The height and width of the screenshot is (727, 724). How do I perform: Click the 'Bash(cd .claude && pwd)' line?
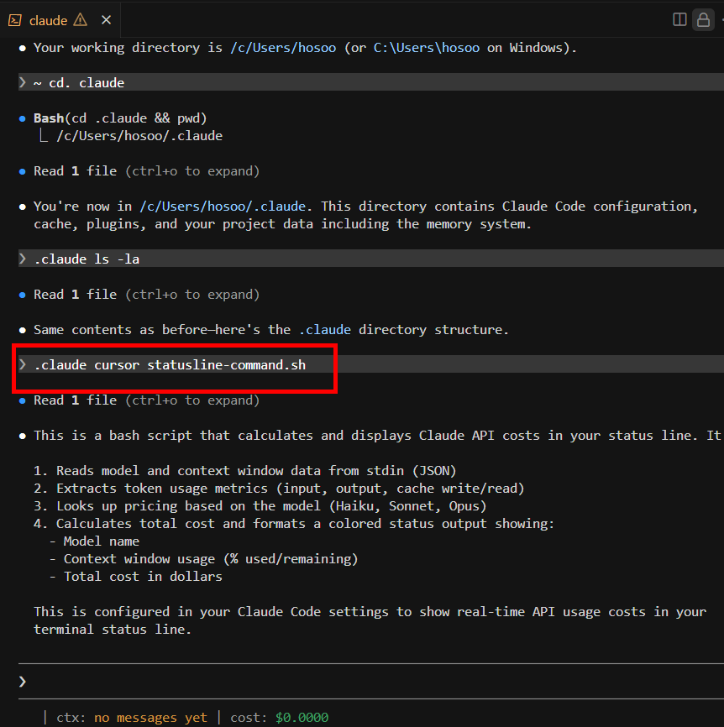[120, 118]
